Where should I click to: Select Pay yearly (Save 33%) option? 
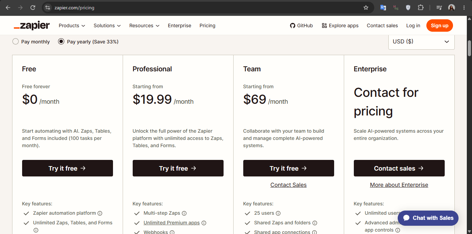[x=88, y=42]
